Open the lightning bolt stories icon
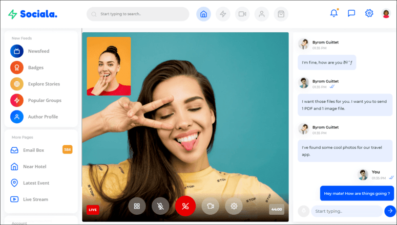The width and height of the screenshot is (397, 225). 223,14
